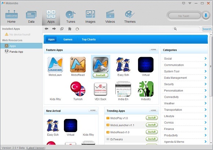213x150 pixels.
Task: Open the Comics category
Action: coord(185,123)
